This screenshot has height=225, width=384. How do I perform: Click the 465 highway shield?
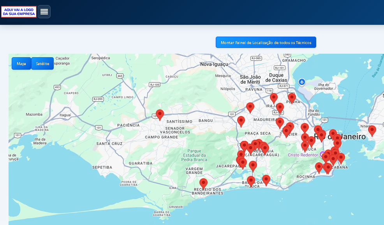120,76
